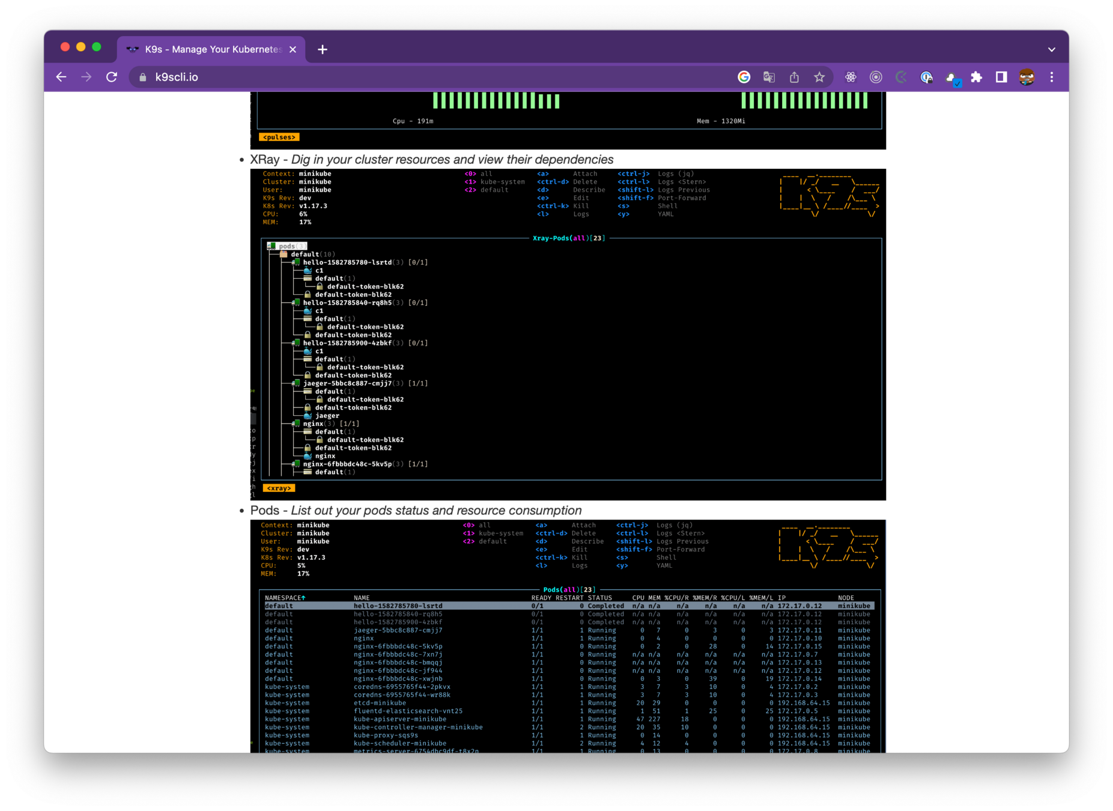This screenshot has width=1113, height=811.
Task: Open the profile avatar menu
Action: pyautogui.click(x=1027, y=77)
